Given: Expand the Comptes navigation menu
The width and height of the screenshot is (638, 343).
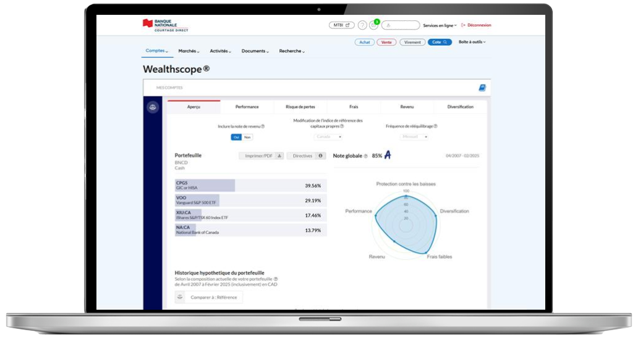Looking at the screenshot, I should click(x=156, y=51).
